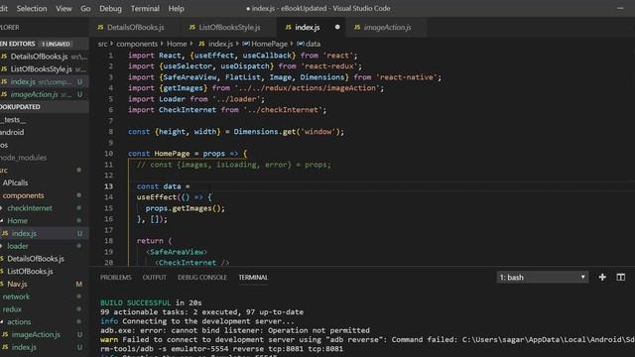The height and width of the screenshot is (357, 635).
Task: Open imageAction.js in Open Editors list
Action: (x=44, y=94)
